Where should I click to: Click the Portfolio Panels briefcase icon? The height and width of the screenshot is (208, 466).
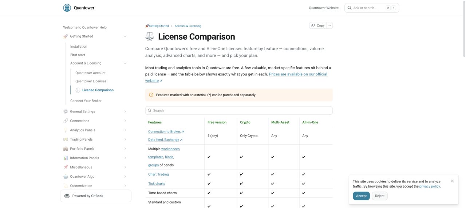pos(66,149)
